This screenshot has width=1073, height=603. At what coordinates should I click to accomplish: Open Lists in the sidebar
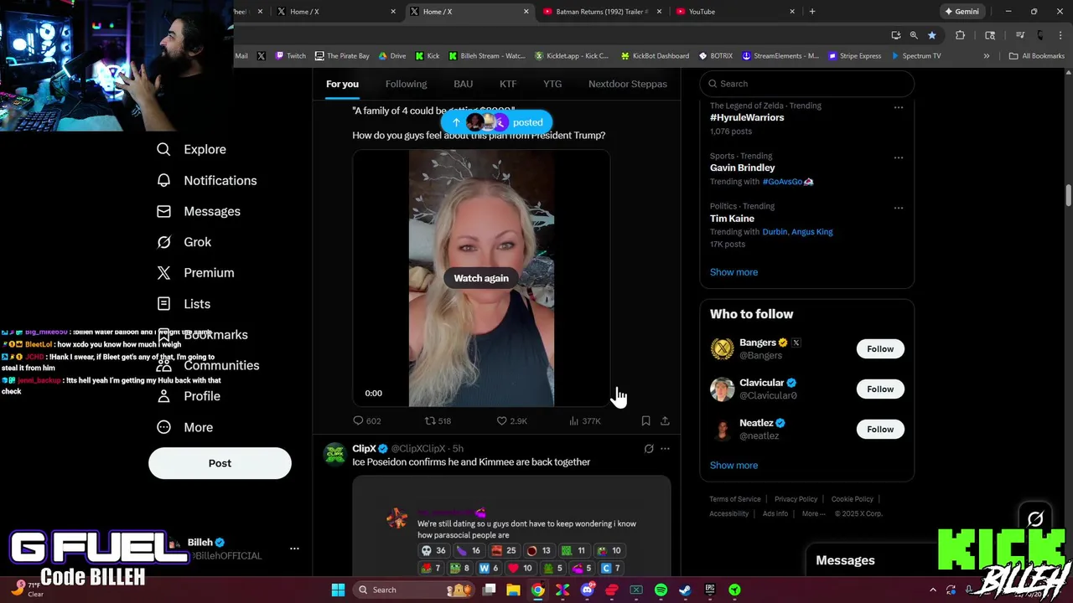pos(183,304)
